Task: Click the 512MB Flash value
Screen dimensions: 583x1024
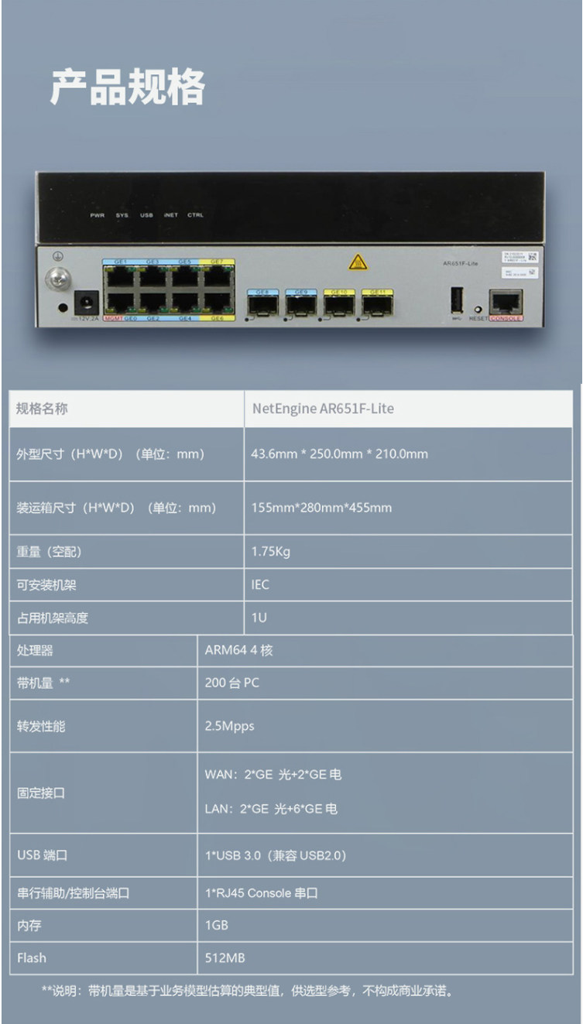Action: [x=225, y=957]
